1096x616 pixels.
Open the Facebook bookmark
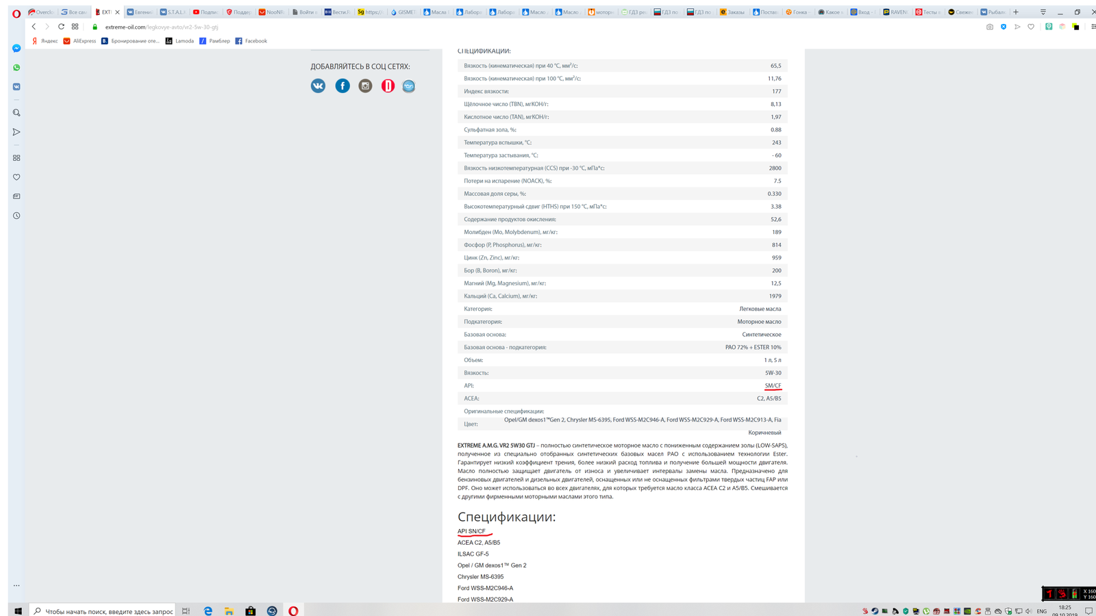(251, 41)
